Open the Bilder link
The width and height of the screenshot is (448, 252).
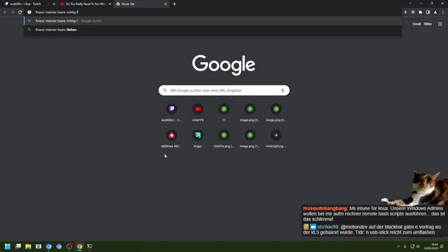[428, 24]
